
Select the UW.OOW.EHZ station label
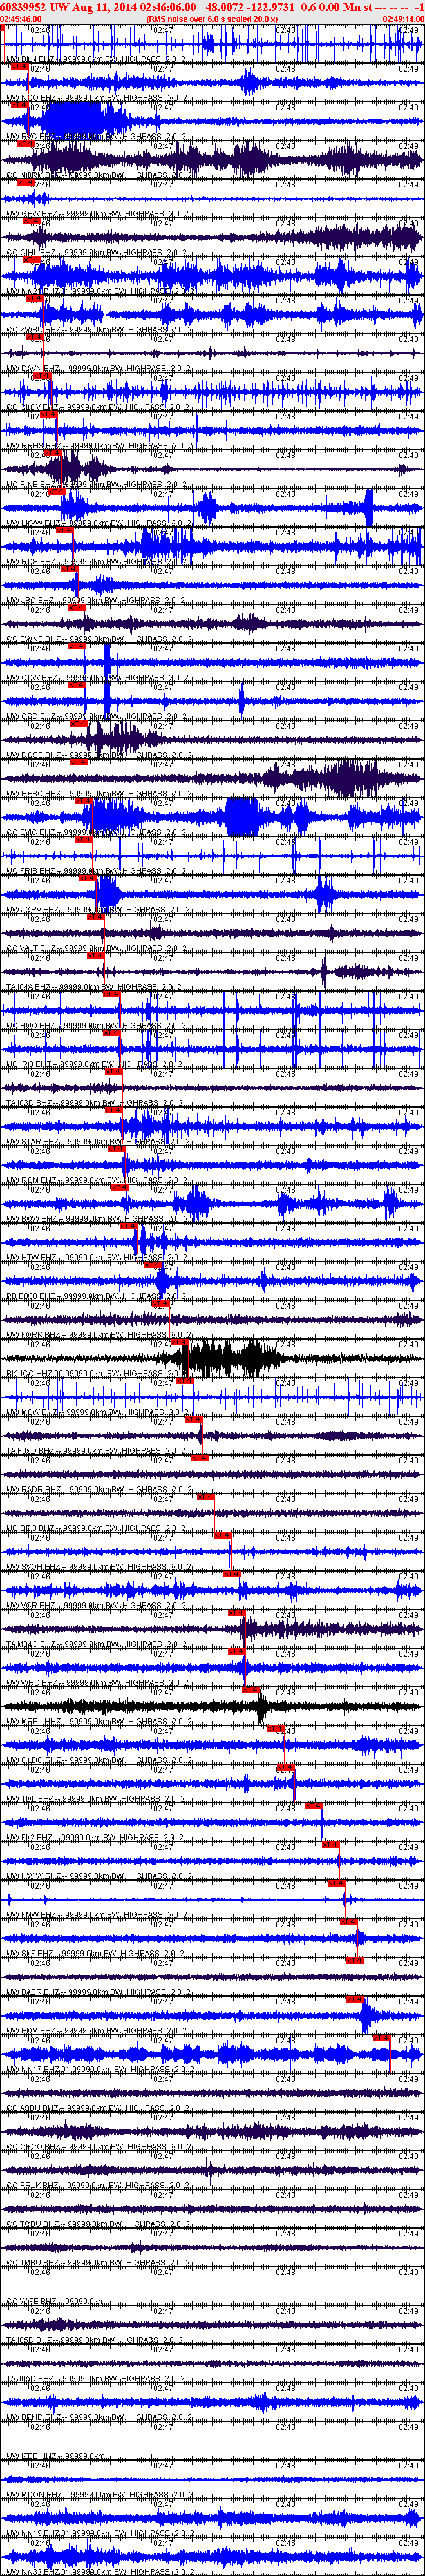(98, 679)
